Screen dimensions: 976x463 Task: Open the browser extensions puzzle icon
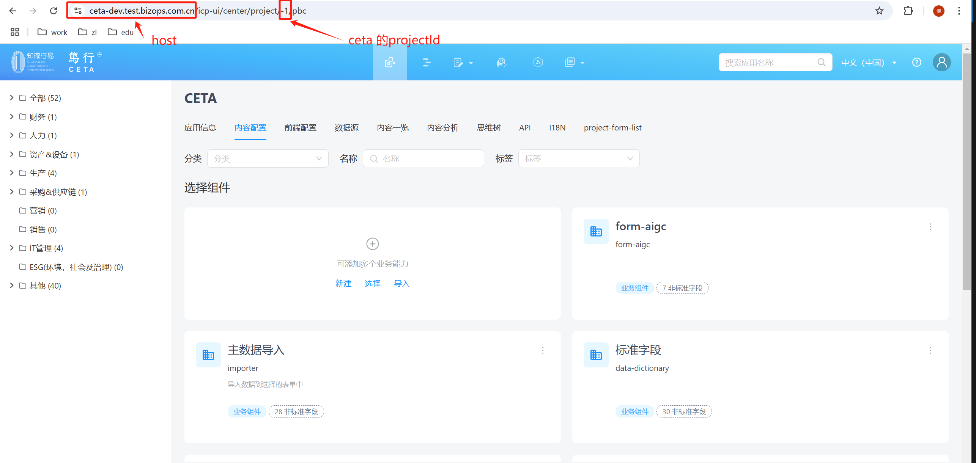coord(908,11)
